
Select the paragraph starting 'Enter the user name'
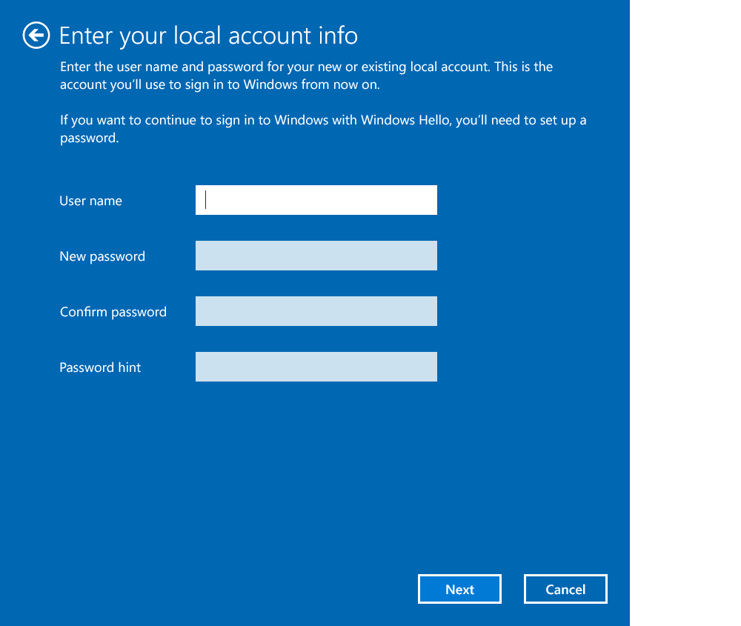(306, 76)
